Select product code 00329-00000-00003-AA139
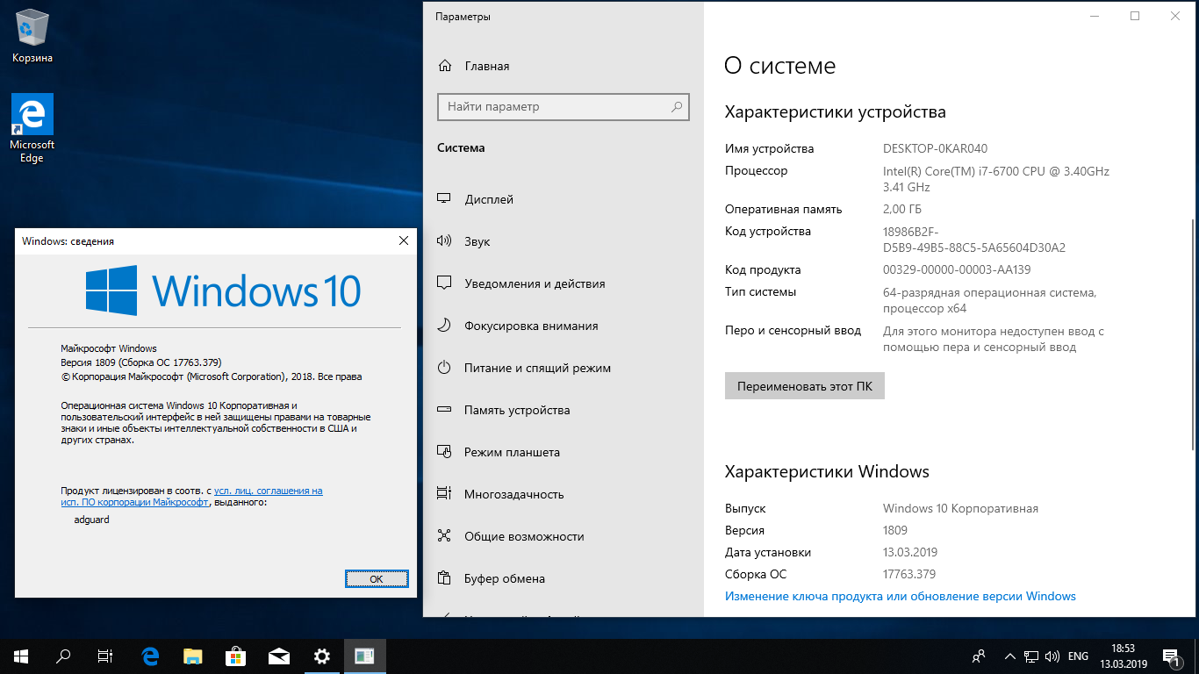 click(957, 270)
